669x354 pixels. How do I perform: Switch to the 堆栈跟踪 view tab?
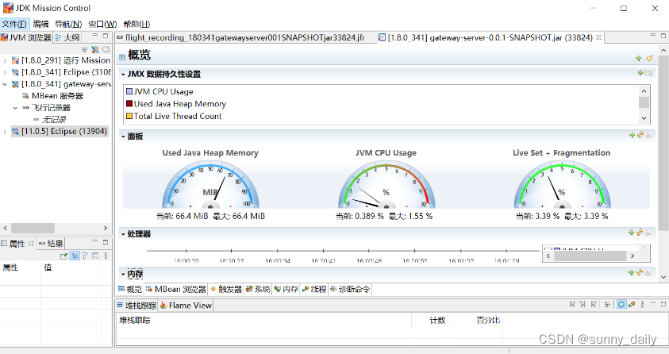click(x=136, y=306)
